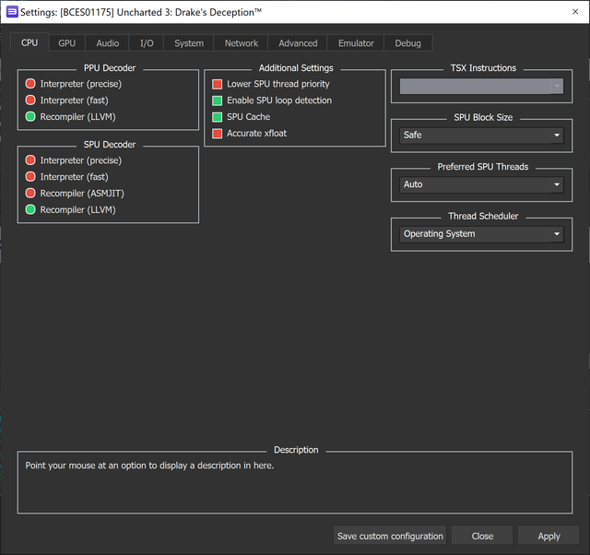Switch to the Advanced tab
590x555 pixels.
(298, 43)
